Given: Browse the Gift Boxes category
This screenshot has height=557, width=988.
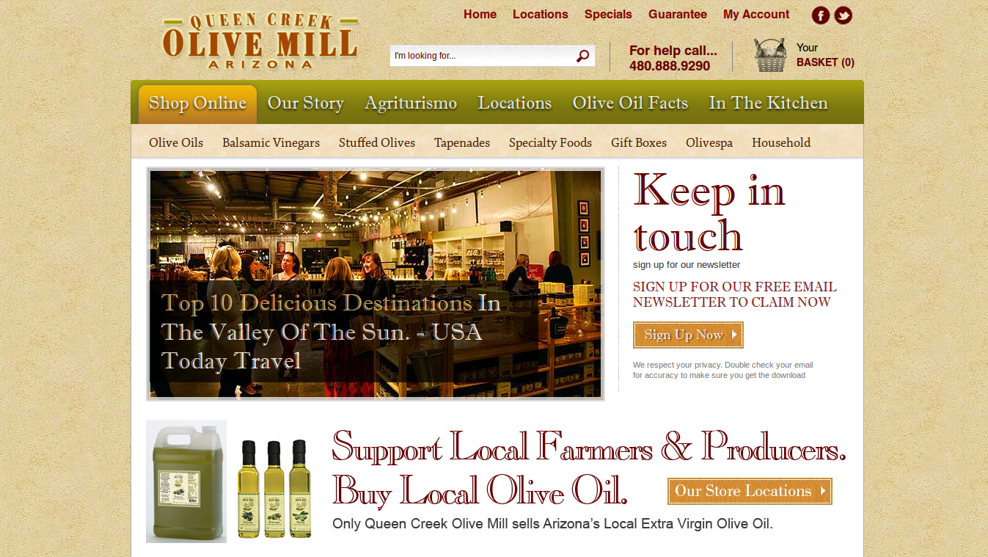Looking at the screenshot, I should (x=639, y=143).
